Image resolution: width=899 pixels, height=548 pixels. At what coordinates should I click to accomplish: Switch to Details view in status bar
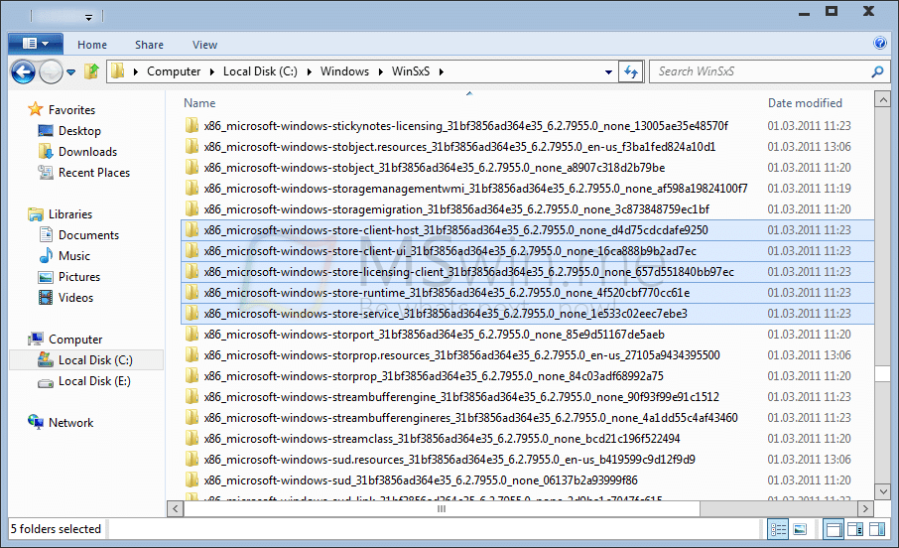point(778,529)
